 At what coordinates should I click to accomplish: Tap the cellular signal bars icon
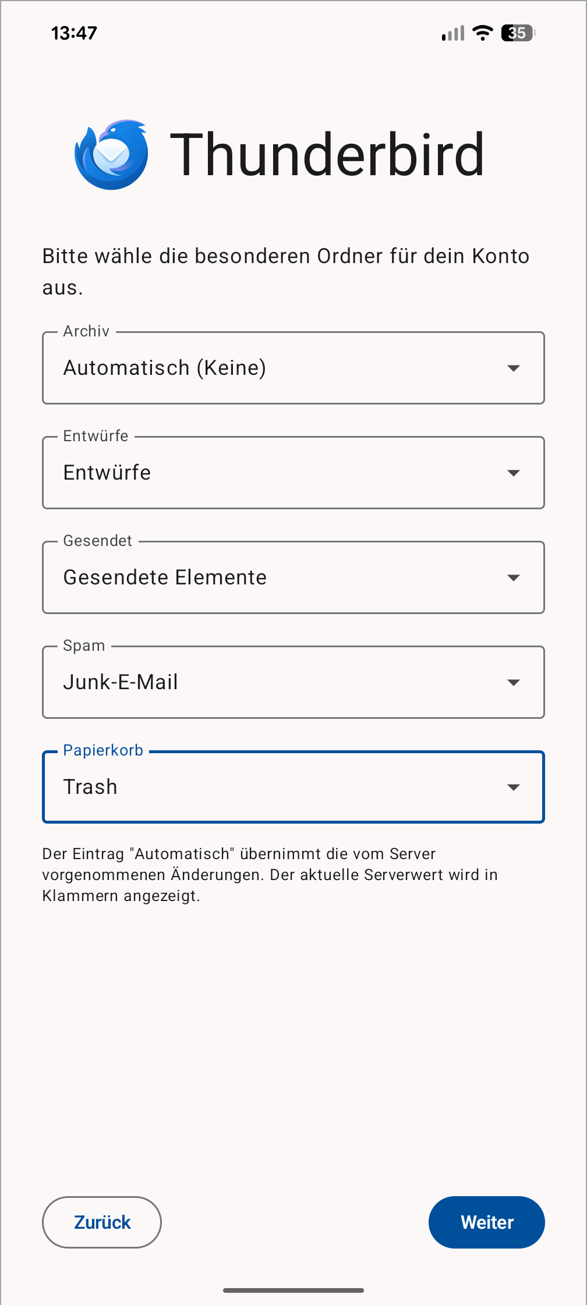453,33
